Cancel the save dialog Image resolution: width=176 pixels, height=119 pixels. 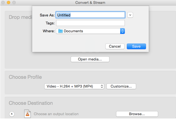point(115,46)
